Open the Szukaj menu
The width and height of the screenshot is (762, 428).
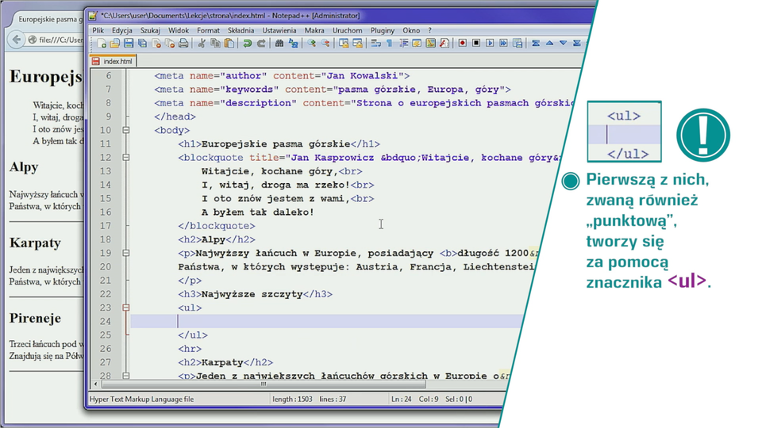pyautogui.click(x=150, y=30)
